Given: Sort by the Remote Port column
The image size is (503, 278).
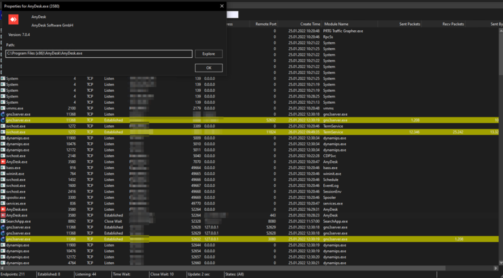Looking at the screenshot, I should [x=265, y=24].
